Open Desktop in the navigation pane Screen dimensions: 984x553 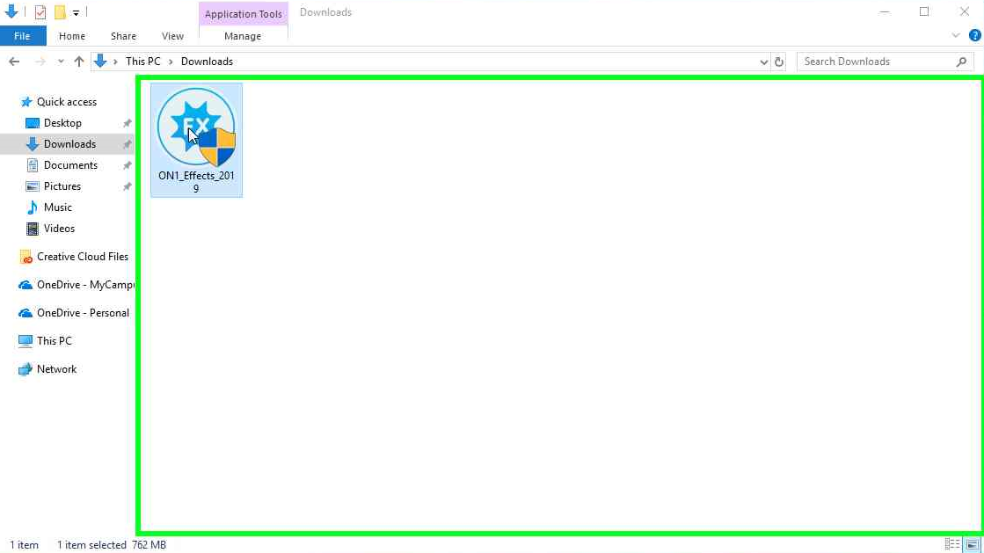[x=62, y=123]
